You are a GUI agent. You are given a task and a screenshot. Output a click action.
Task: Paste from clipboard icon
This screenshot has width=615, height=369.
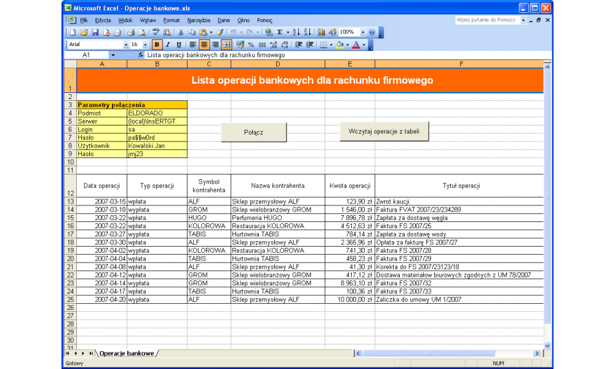point(203,33)
